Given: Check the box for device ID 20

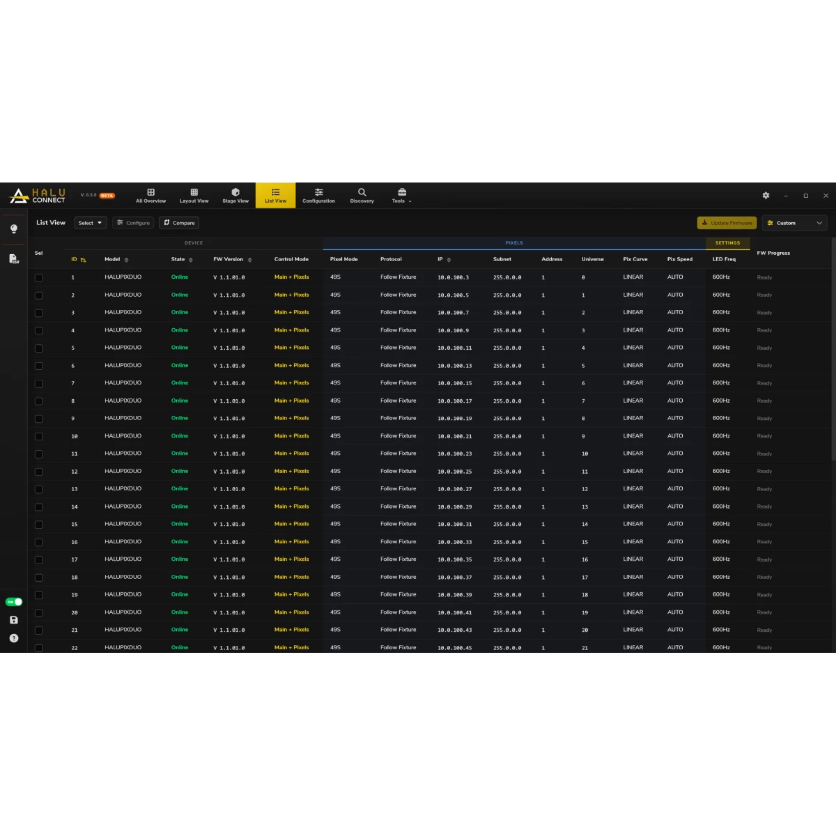Looking at the screenshot, I should coord(39,613).
